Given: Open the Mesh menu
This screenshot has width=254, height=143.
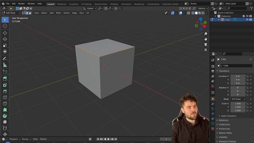Looking at the screenshot, I should [x=58, y=13].
